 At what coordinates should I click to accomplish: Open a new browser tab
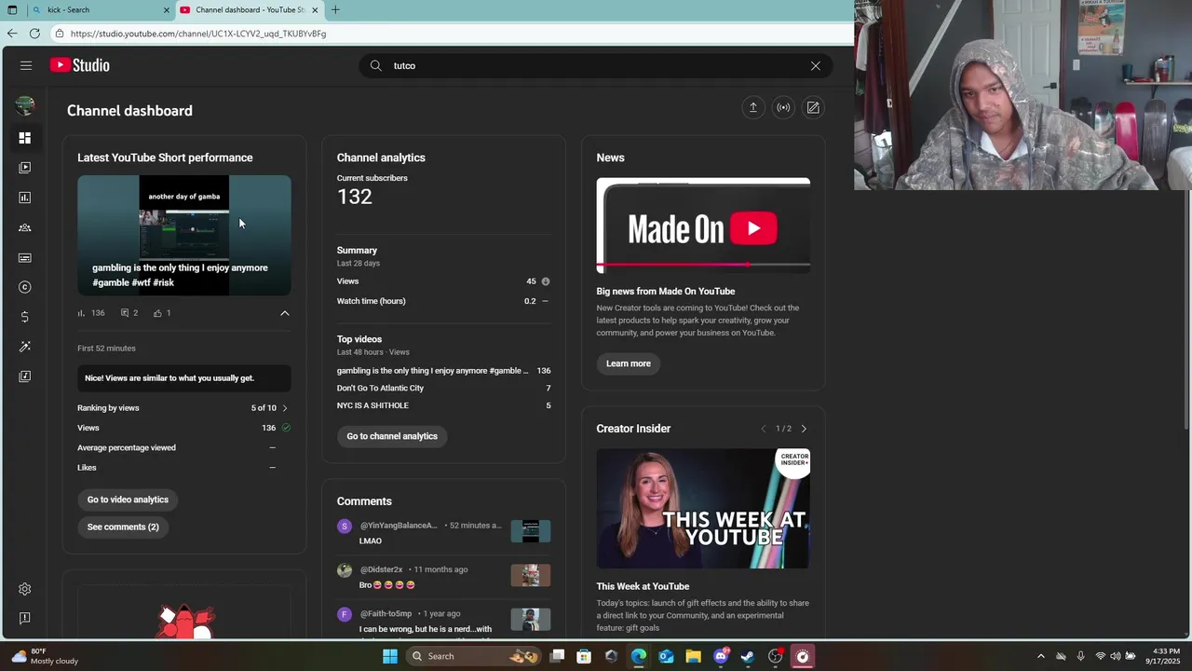click(335, 10)
